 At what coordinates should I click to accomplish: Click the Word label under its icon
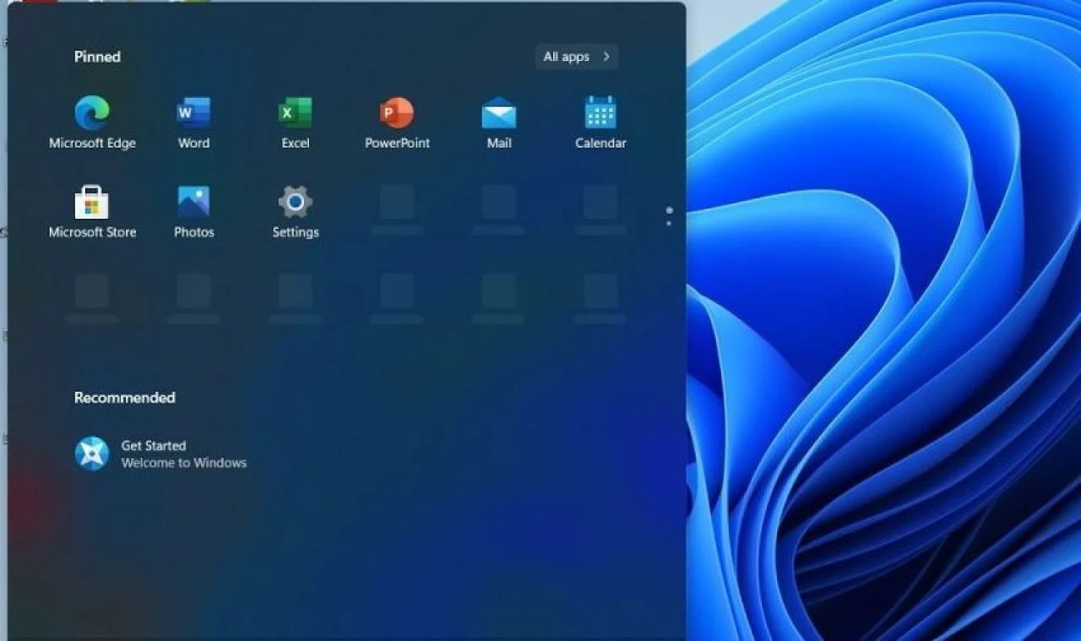(x=193, y=142)
